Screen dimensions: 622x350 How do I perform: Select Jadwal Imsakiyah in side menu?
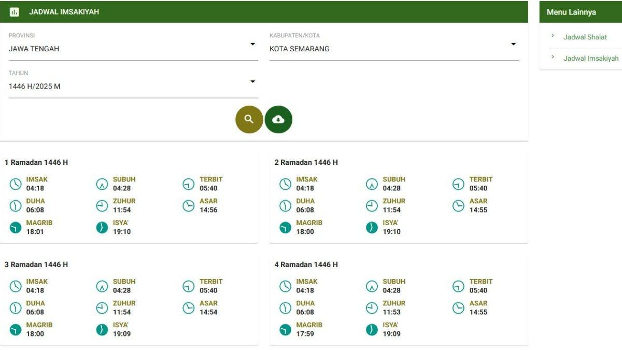point(590,59)
